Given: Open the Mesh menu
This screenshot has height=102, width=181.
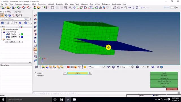Looking at the screenshot, I should 34,4.
